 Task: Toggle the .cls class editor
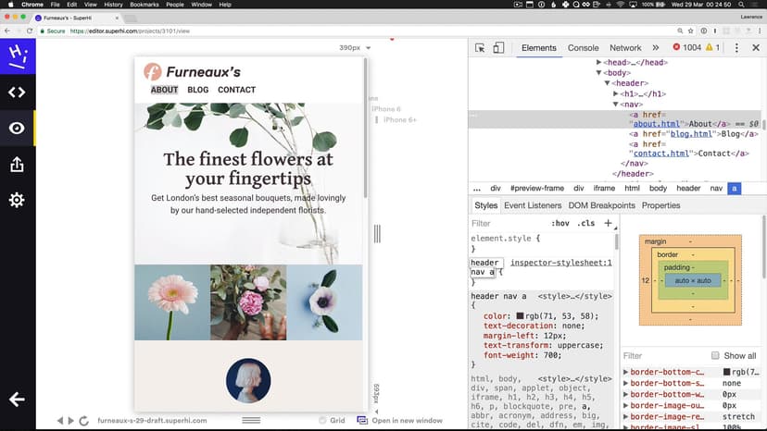click(586, 223)
